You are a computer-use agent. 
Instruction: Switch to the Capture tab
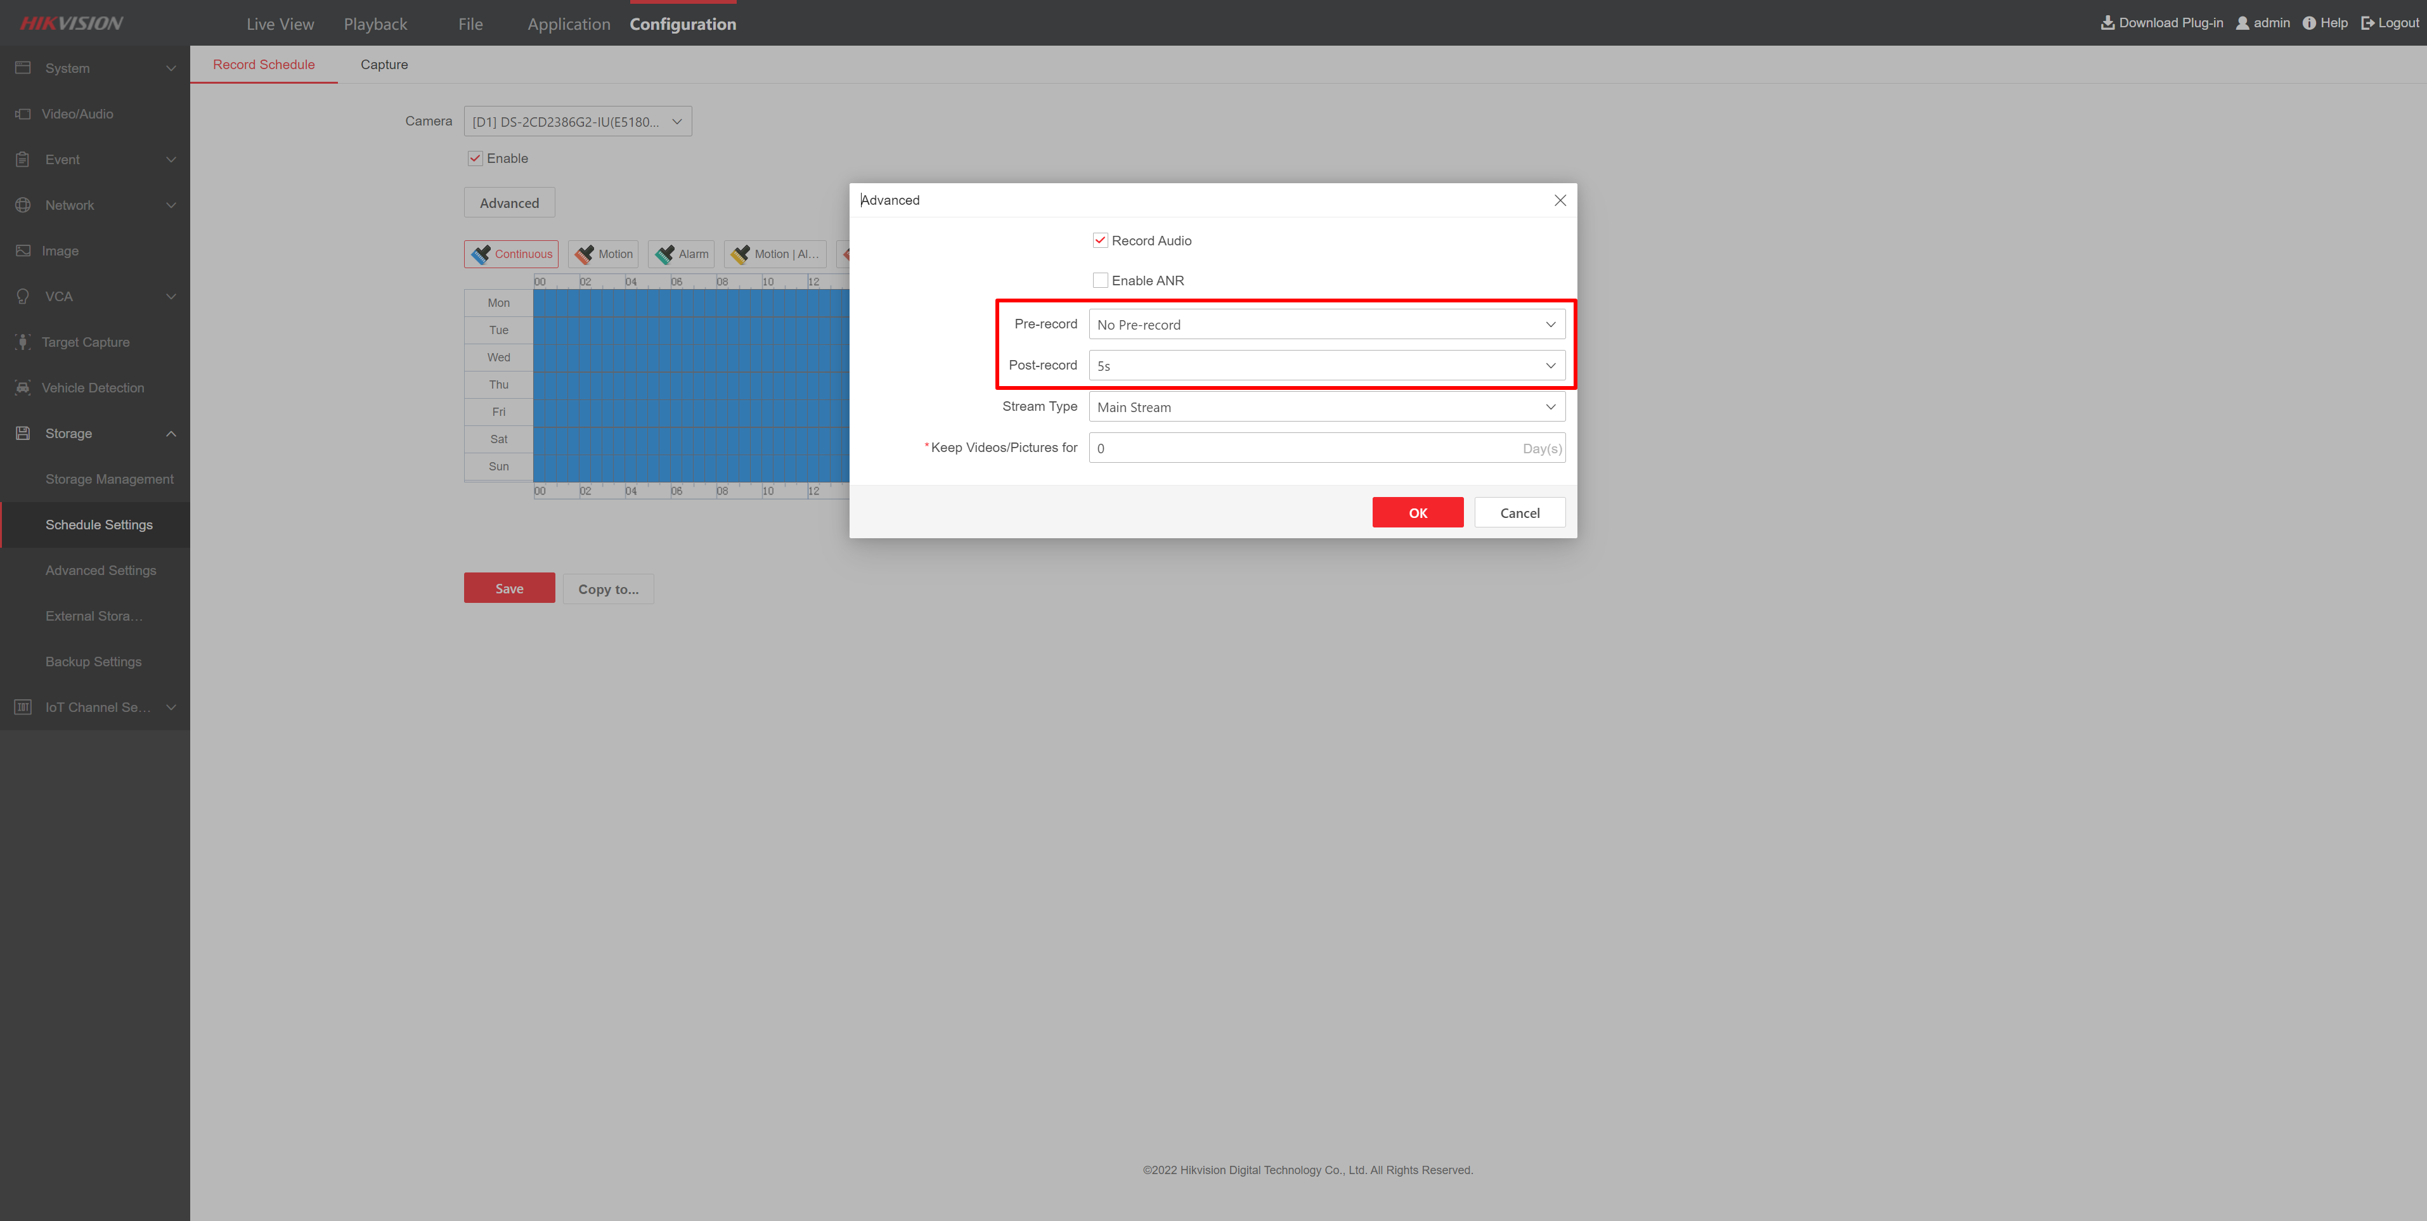(383, 64)
